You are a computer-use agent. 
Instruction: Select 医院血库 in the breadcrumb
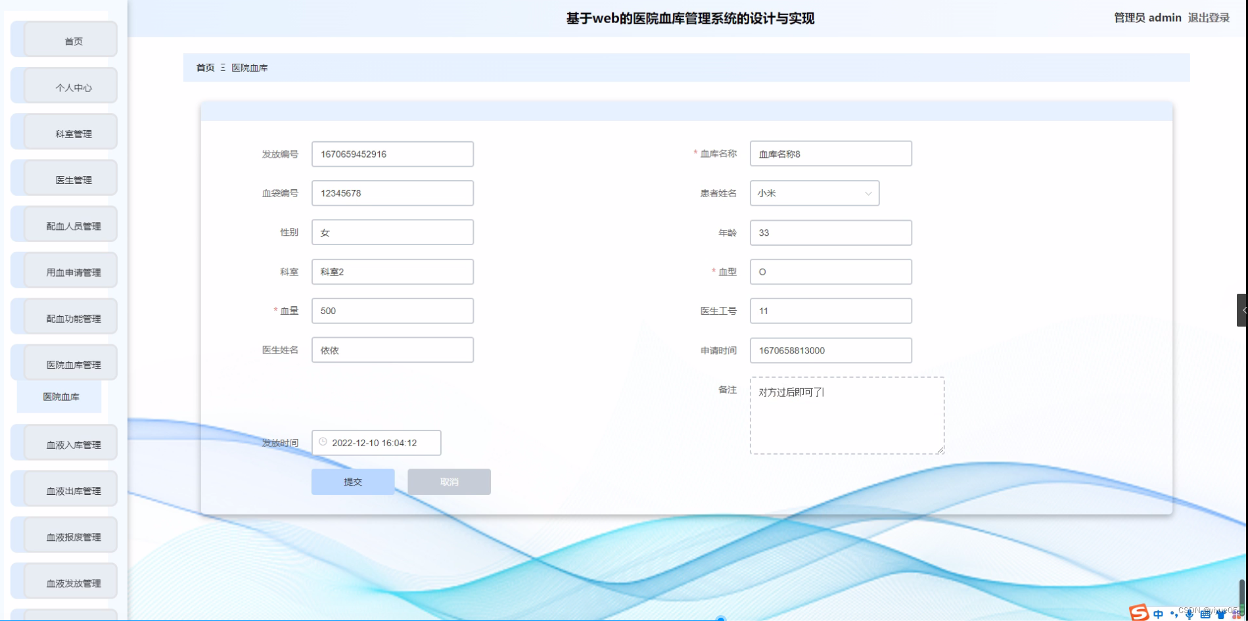[250, 68]
